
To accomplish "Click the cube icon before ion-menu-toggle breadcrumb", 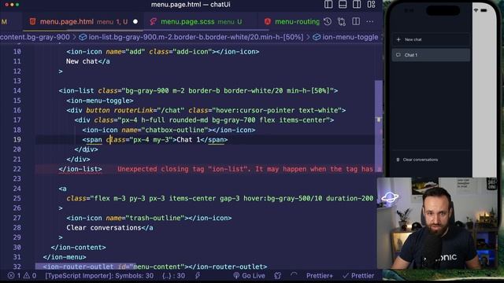I will 317,37.
